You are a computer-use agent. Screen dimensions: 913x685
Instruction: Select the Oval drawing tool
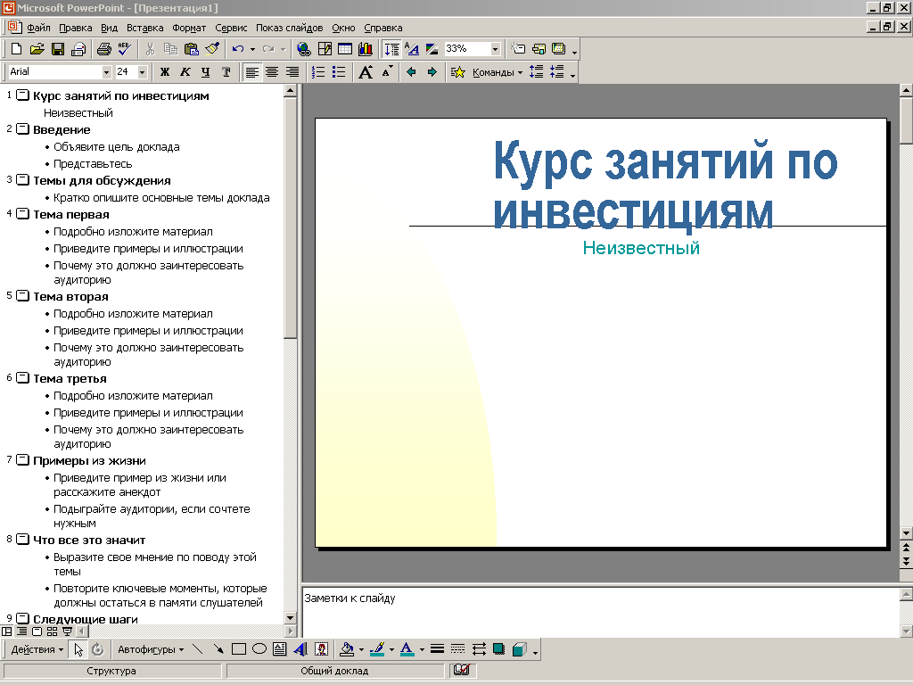point(259,649)
